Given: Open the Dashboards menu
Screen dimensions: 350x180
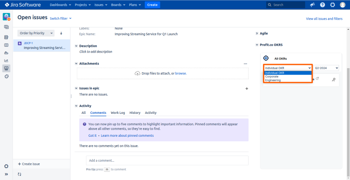Looking at the screenshot, I should (x=60, y=4).
